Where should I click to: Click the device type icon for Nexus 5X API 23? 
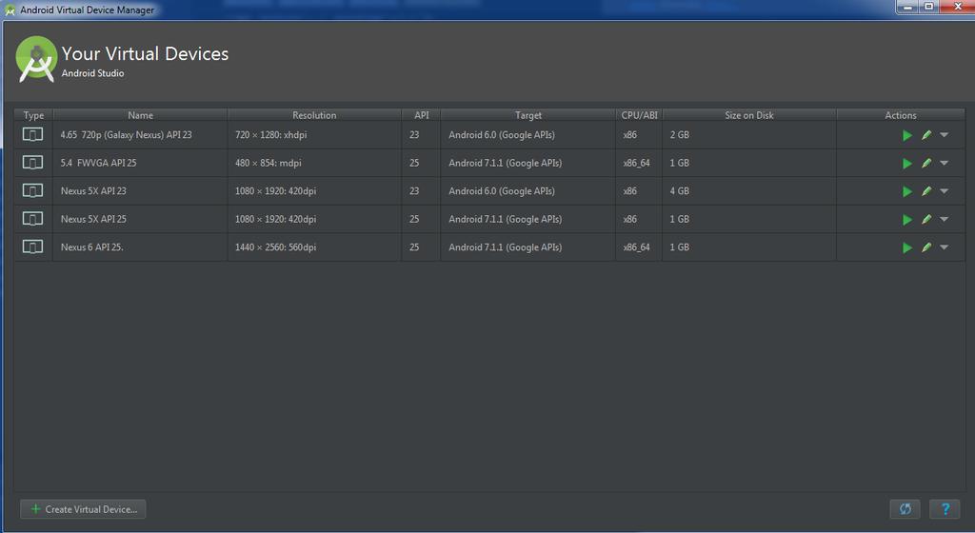point(33,190)
